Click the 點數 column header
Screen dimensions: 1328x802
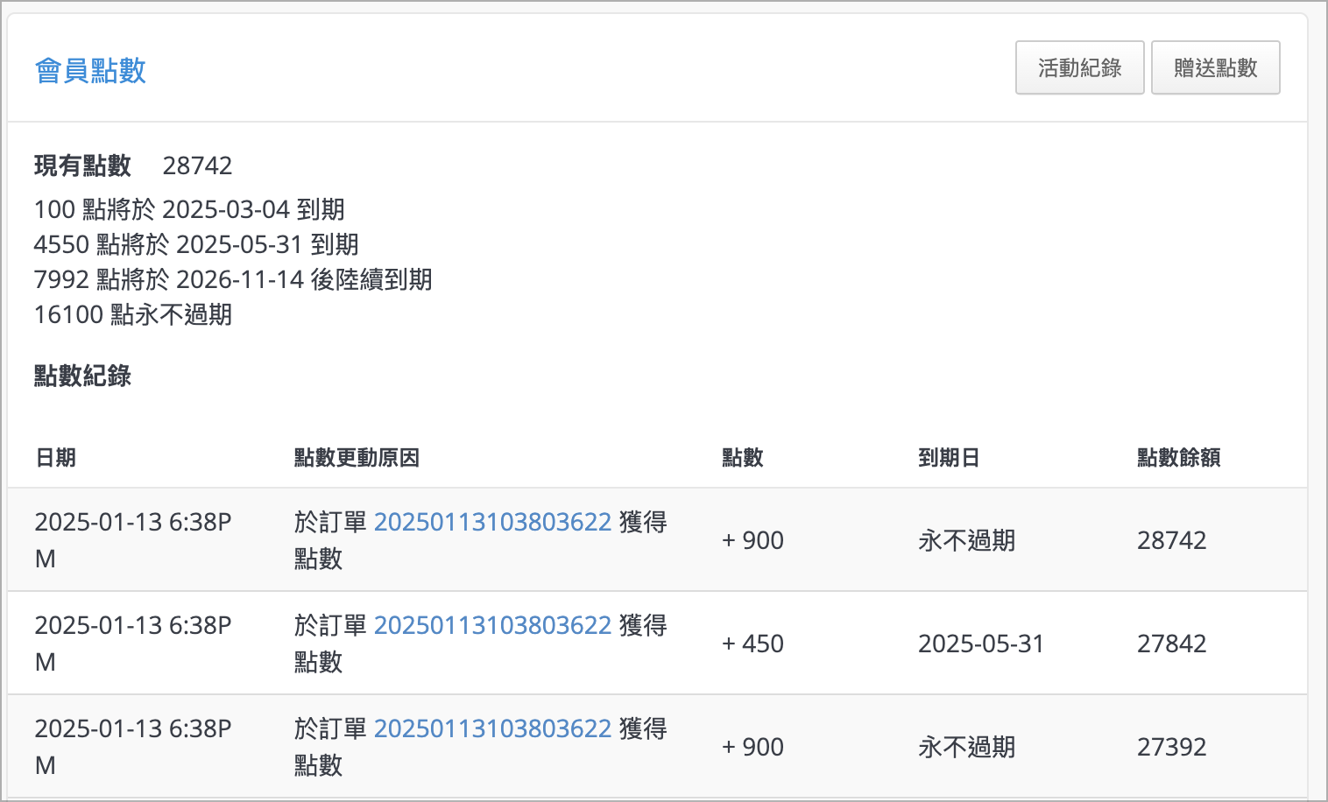coord(742,457)
